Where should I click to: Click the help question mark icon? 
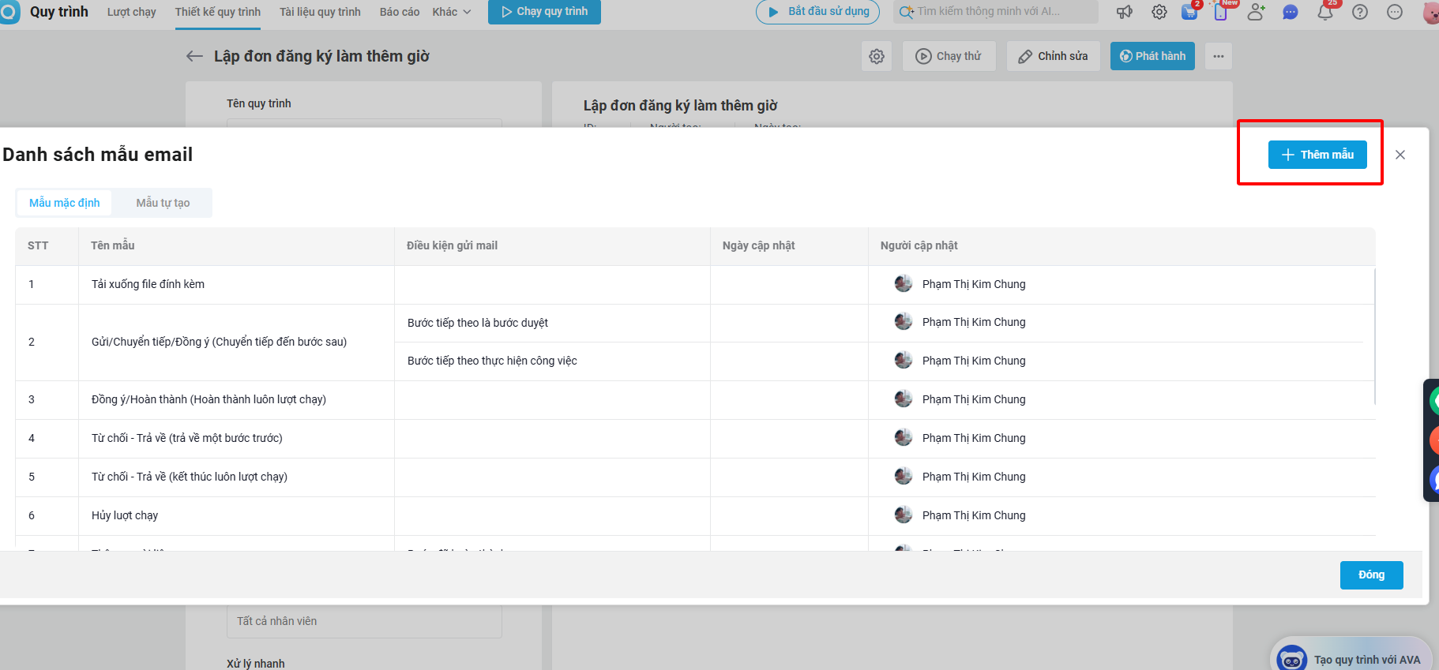pyautogui.click(x=1360, y=12)
